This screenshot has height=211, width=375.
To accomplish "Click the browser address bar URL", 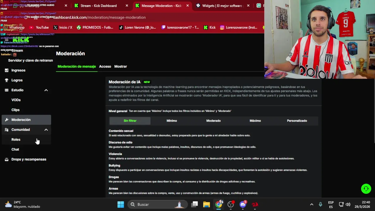I will click(100, 17).
